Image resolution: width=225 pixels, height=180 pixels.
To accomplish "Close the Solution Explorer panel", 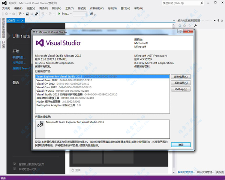I will point(222,21).
